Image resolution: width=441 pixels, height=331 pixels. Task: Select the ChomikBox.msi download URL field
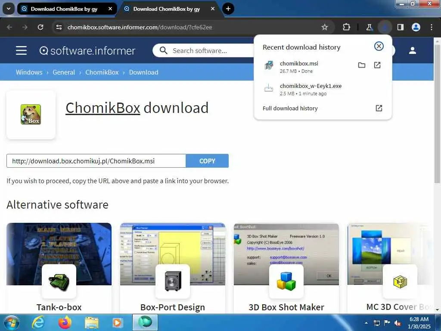[x=96, y=161]
